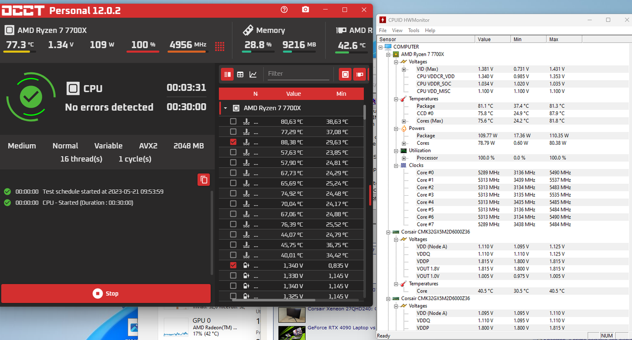The height and width of the screenshot is (340, 632).
Task: Click CPU chip icon beside AMD Ryzen 7 7700X header
Action: (x=9, y=30)
